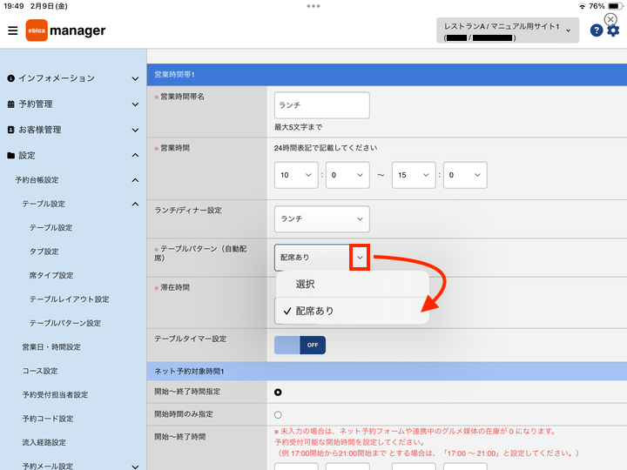Click the 24時間表記で記載してください note
Screen dimensions: 627x470
[326, 148]
